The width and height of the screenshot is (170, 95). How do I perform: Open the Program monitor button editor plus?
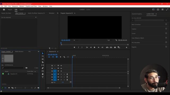tap(126, 47)
